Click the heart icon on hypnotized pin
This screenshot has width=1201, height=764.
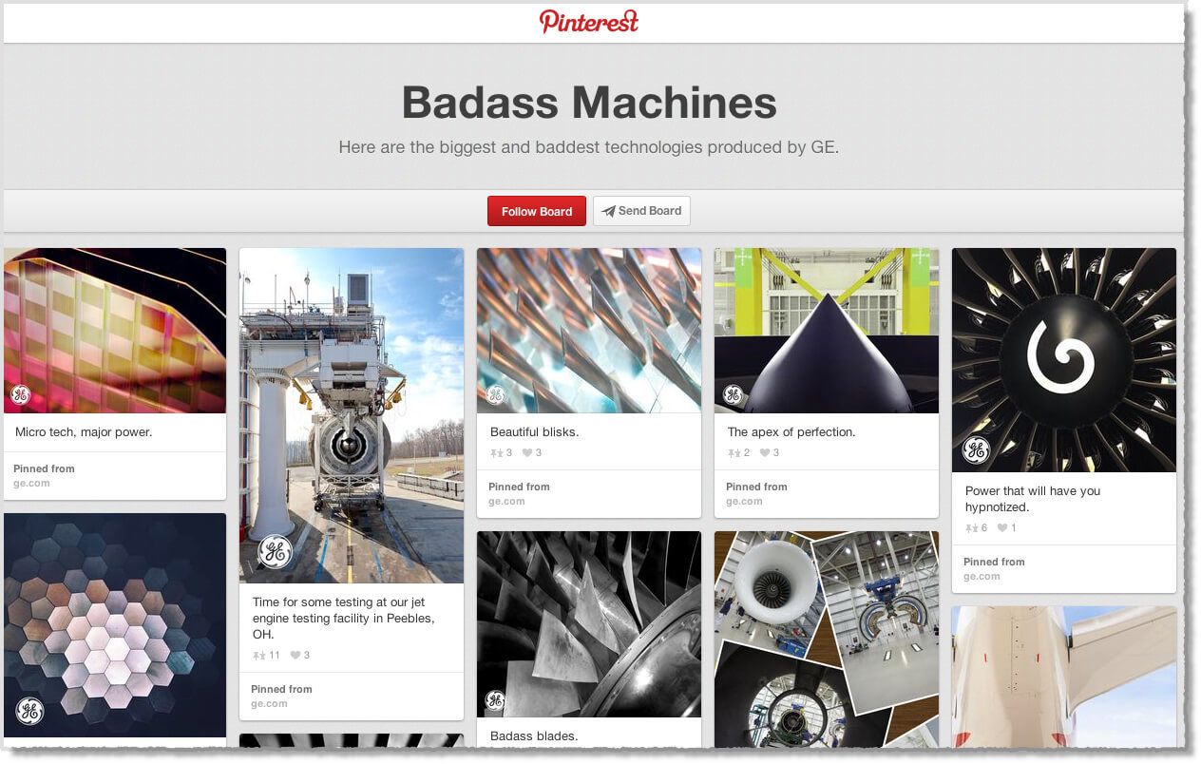(x=1002, y=528)
